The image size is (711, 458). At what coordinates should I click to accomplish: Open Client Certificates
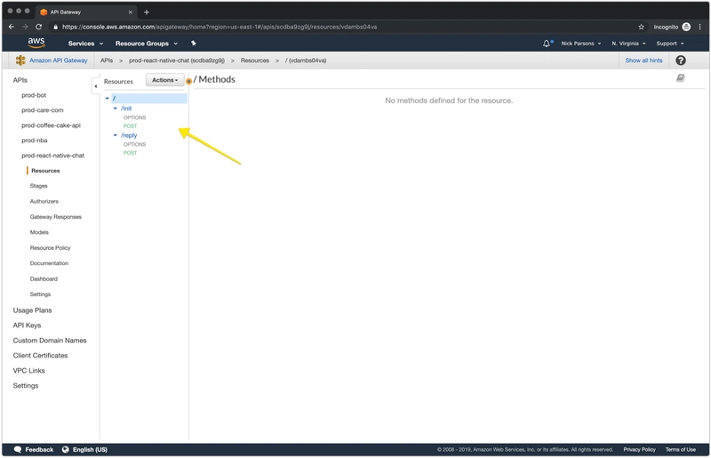(40, 356)
